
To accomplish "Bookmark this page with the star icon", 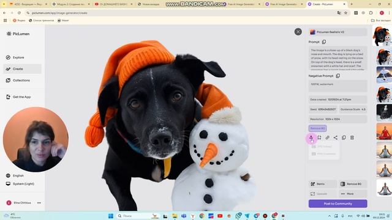I will pyautogui.click(x=345, y=13).
